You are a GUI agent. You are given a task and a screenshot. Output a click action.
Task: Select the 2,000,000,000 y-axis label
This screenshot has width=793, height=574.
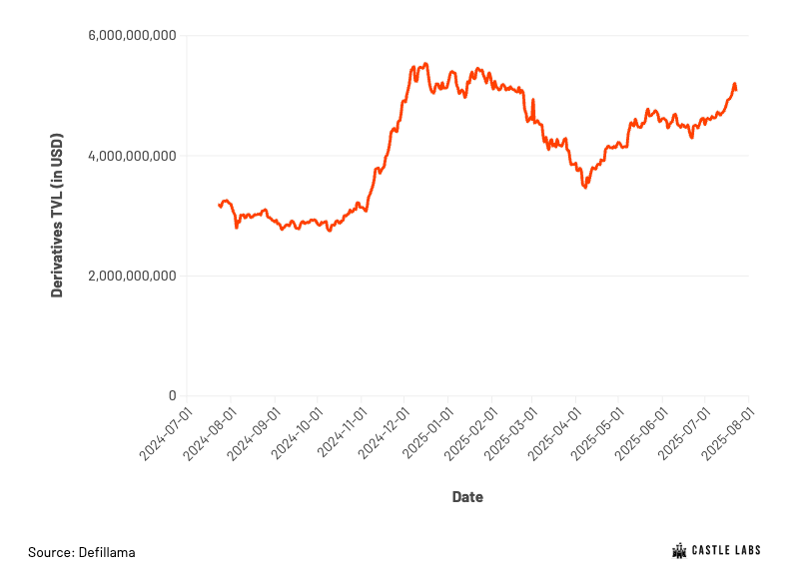[x=132, y=276]
